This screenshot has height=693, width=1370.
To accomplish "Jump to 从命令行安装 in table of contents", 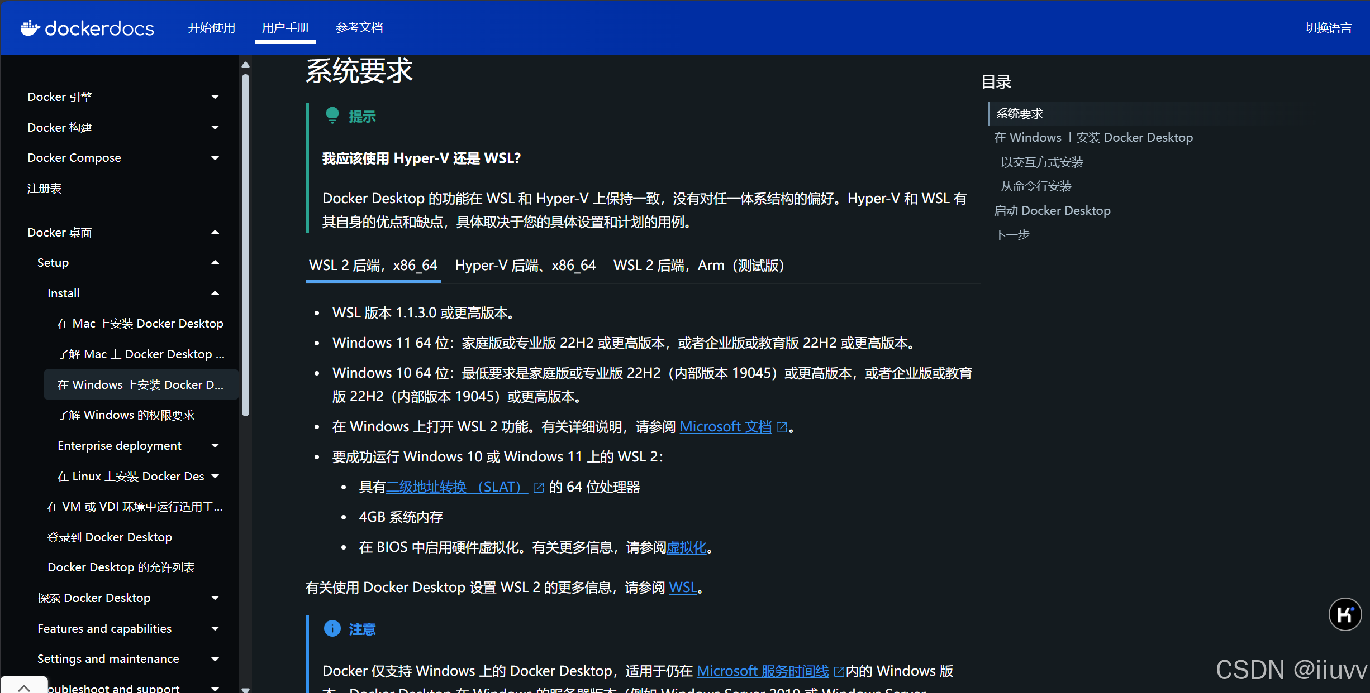I will (x=1036, y=186).
